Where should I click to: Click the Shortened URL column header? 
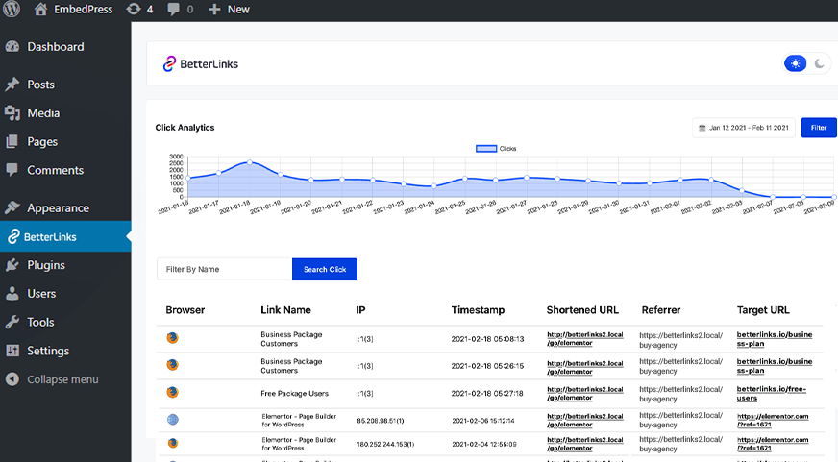tap(582, 310)
